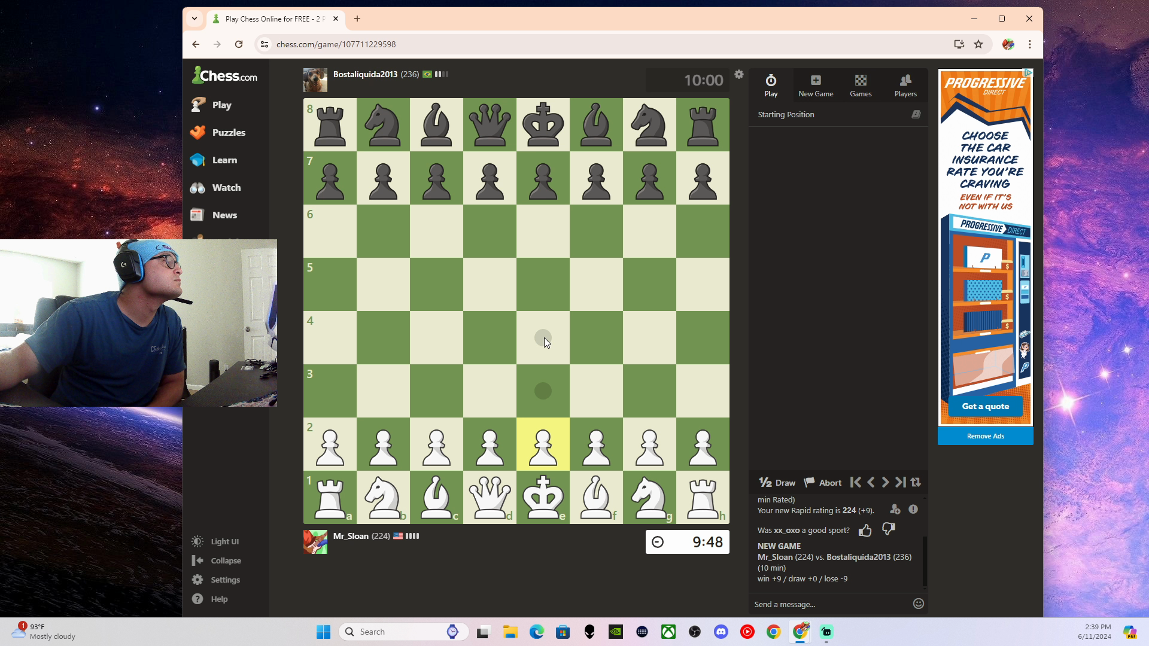This screenshot has width=1149, height=646.
Task: Toggle Light UI mode
Action: (x=215, y=541)
